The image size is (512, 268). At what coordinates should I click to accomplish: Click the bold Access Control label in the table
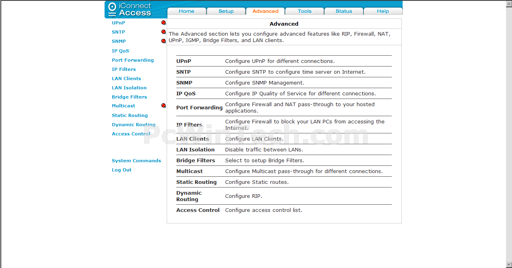pyautogui.click(x=198, y=210)
